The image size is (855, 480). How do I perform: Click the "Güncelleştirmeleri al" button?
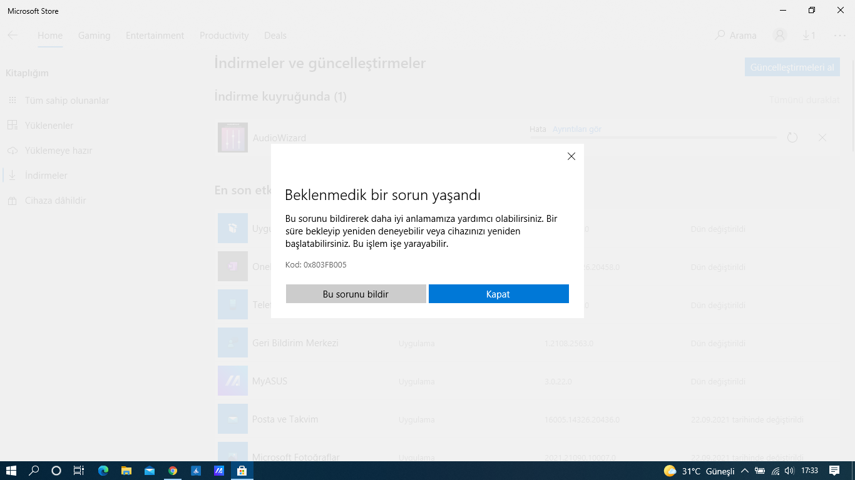click(792, 67)
